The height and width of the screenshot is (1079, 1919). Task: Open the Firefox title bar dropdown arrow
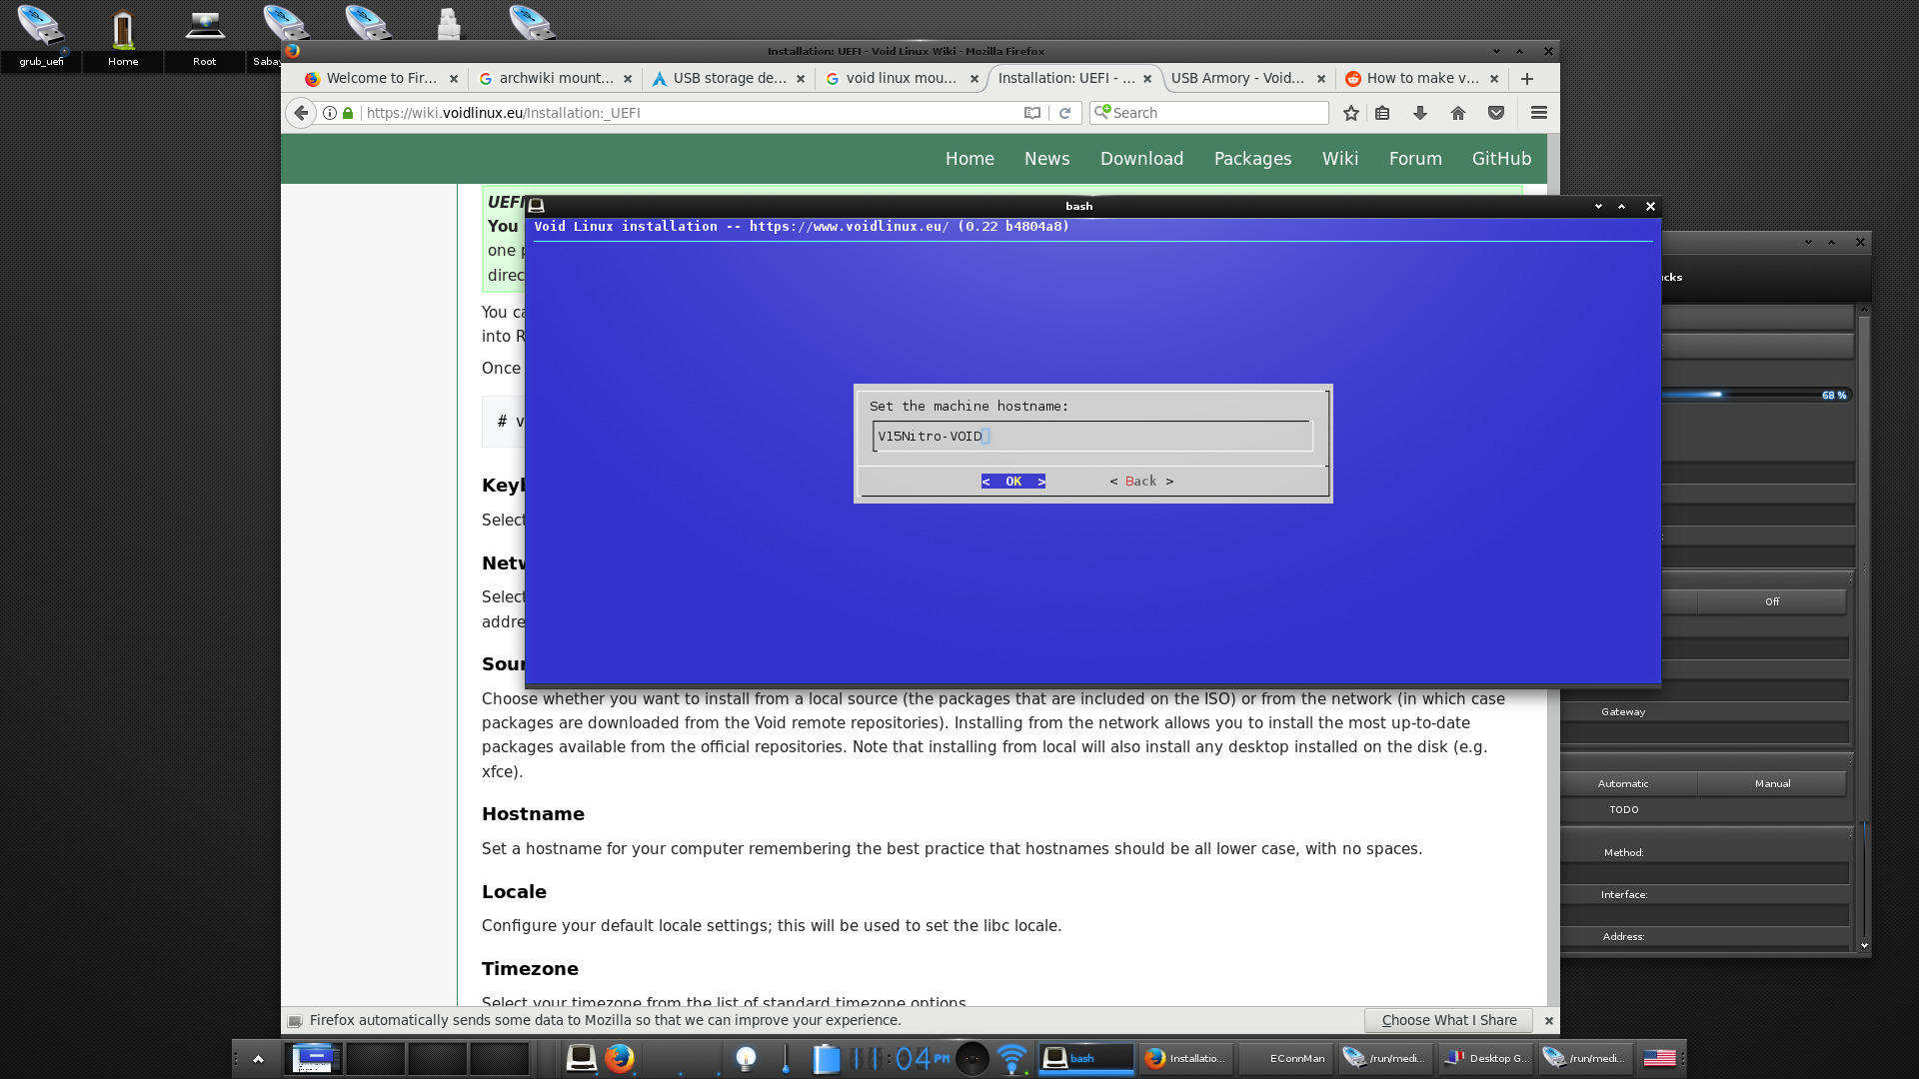(1496, 51)
